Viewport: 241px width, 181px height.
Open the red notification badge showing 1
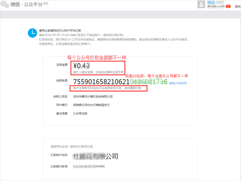(228, 6)
